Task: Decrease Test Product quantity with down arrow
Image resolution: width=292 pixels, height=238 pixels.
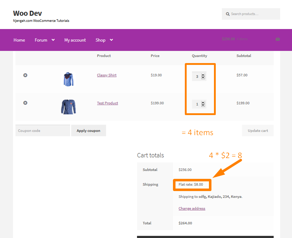Action: click(x=203, y=105)
